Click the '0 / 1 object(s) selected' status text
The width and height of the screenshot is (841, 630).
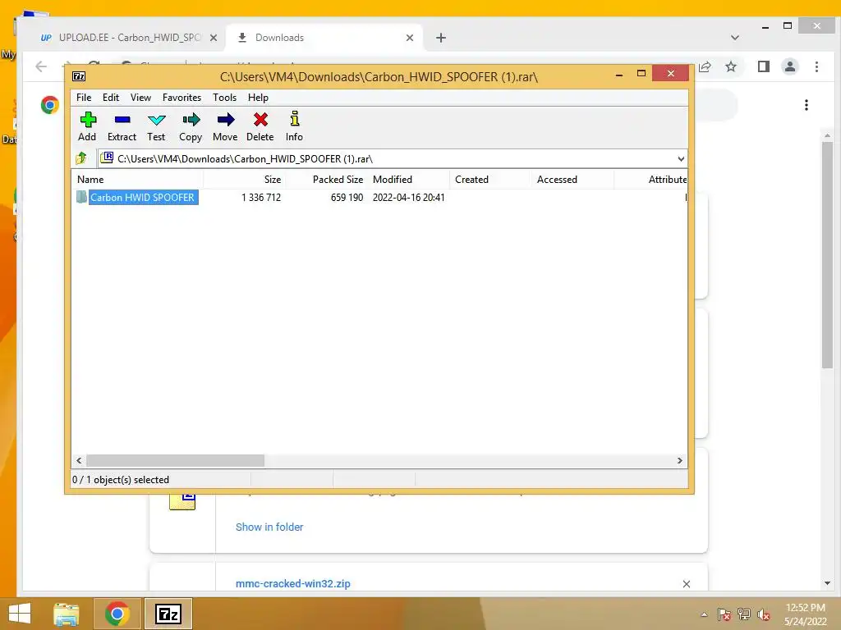(x=121, y=479)
